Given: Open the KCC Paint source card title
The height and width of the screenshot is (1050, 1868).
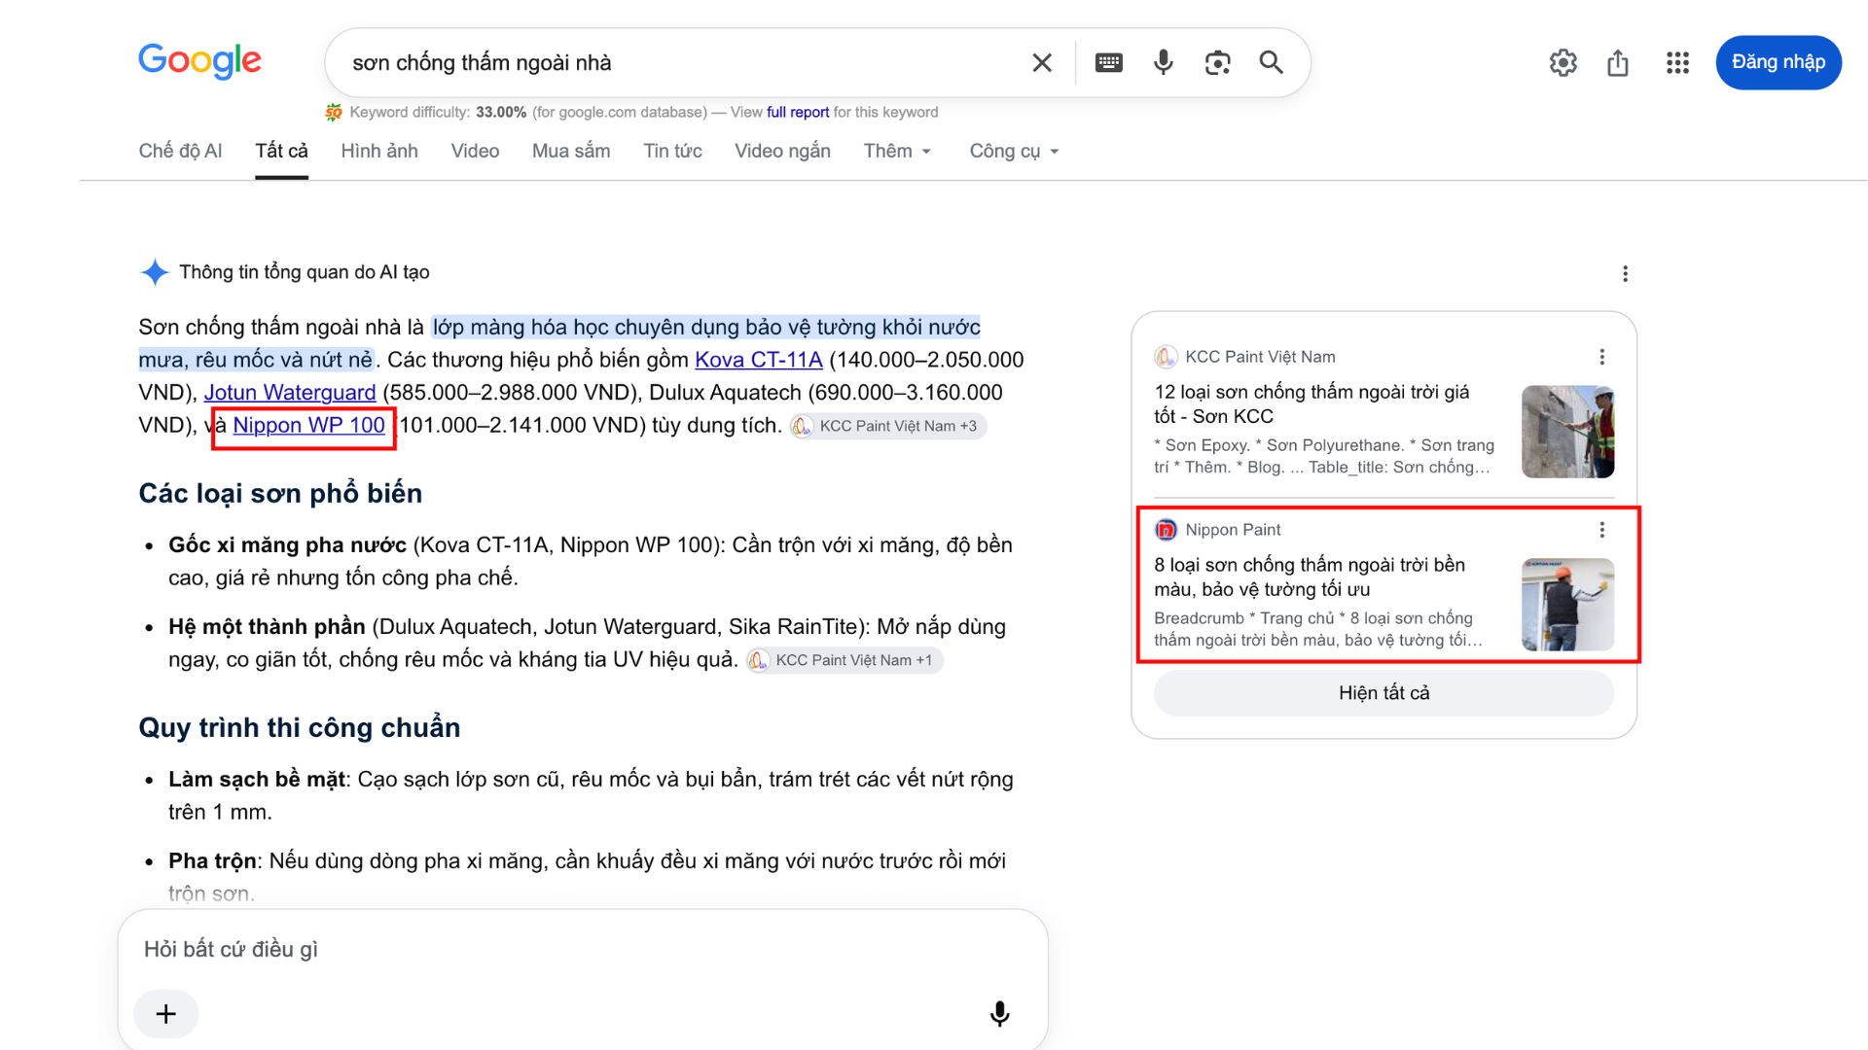Looking at the screenshot, I should click(1311, 403).
